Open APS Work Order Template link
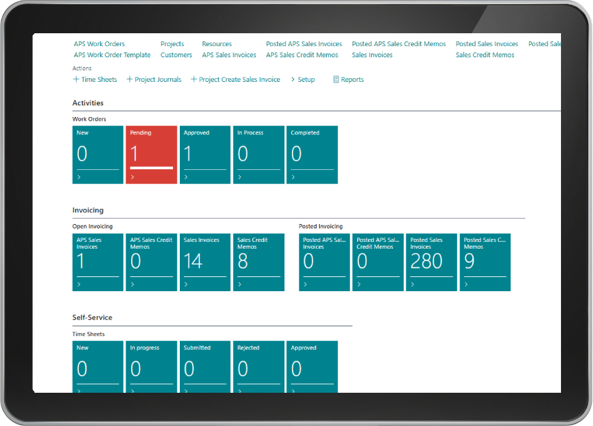Viewport: 593px width, 426px height. (x=112, y=55)
